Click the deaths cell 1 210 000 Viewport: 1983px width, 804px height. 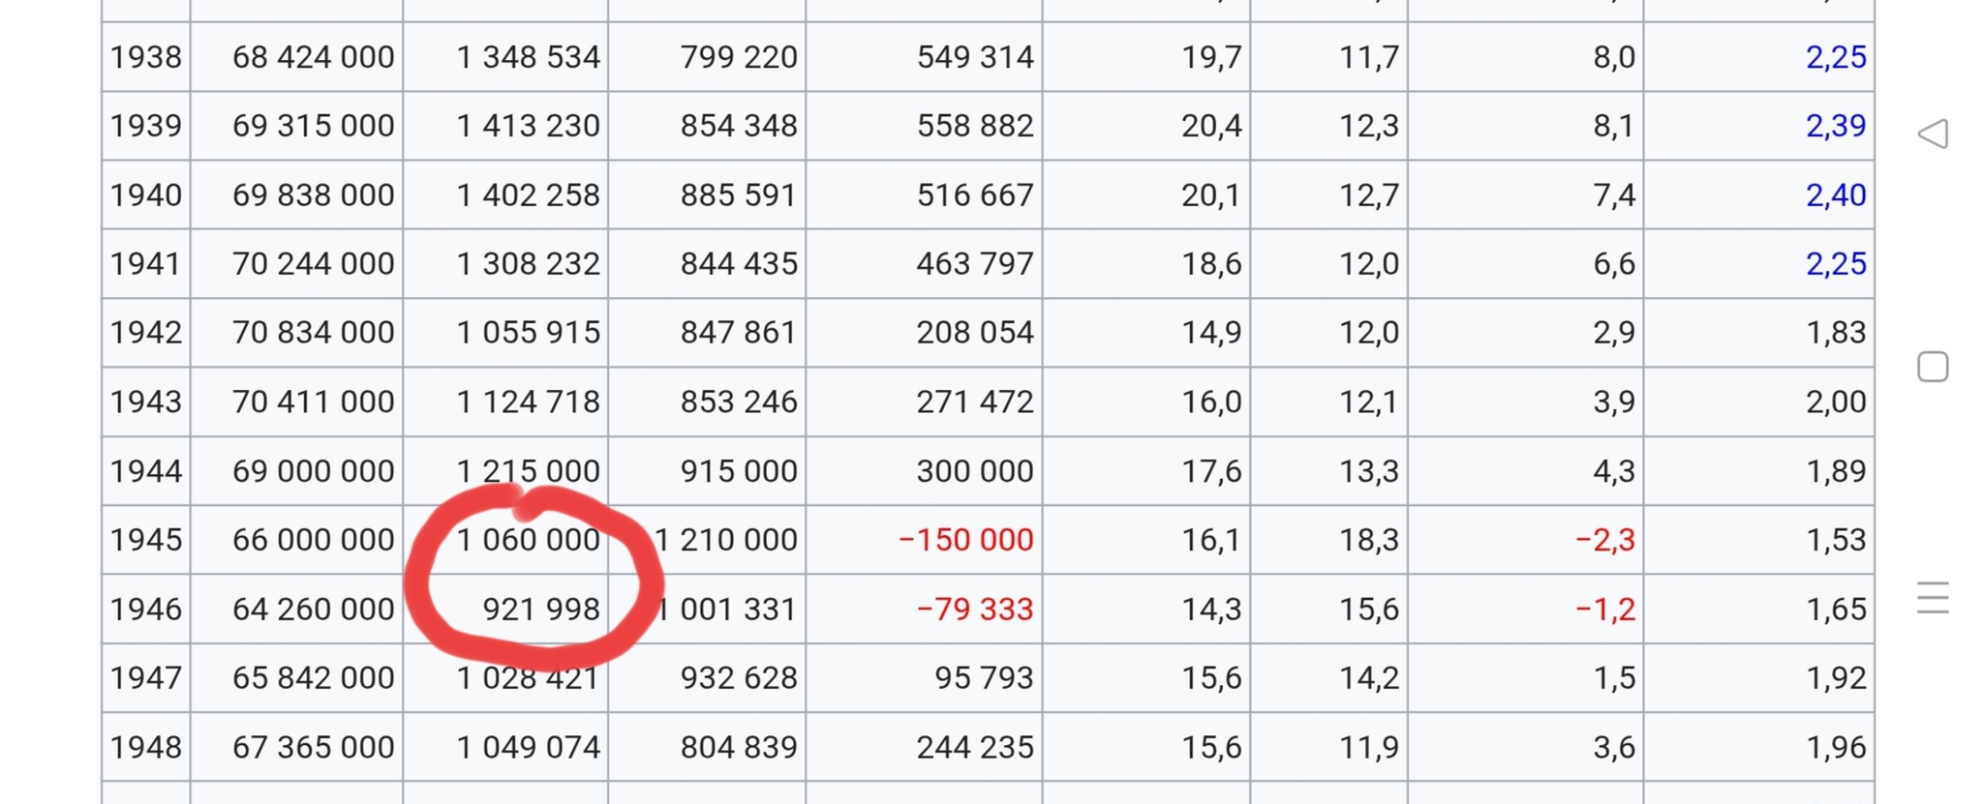pos(725,540)
